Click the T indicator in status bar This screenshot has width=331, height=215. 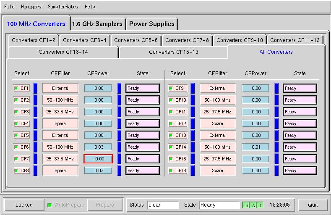(260, 205)
